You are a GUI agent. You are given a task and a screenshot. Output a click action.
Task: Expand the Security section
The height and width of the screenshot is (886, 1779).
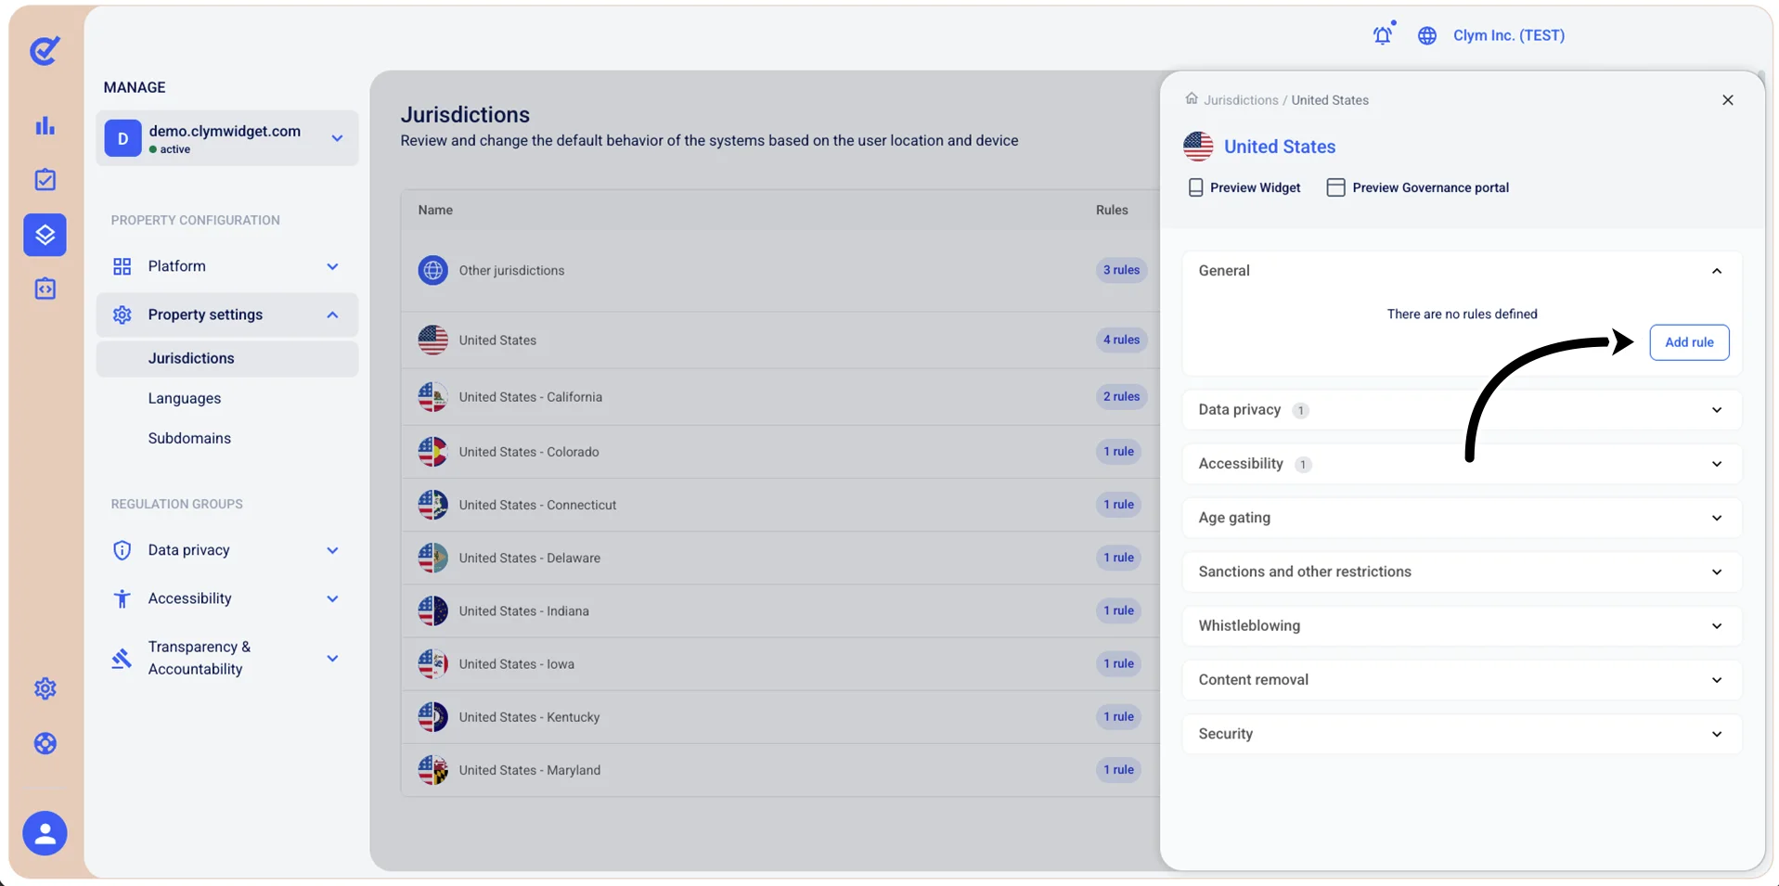point(1462,734)
